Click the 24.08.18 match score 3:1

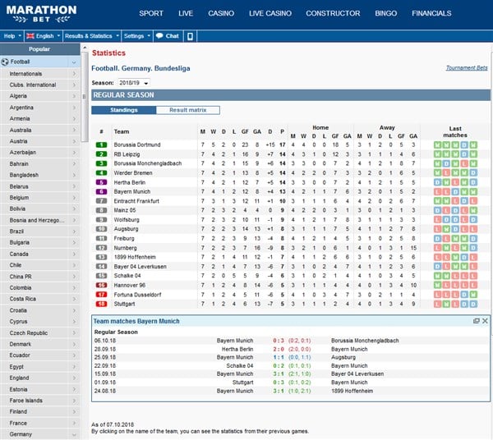click(279, 391)
